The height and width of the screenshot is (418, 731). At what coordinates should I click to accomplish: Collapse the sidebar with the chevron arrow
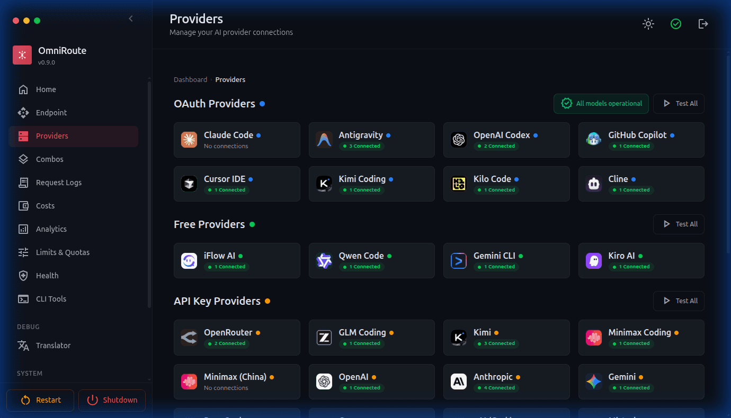[x=131, y=19]
